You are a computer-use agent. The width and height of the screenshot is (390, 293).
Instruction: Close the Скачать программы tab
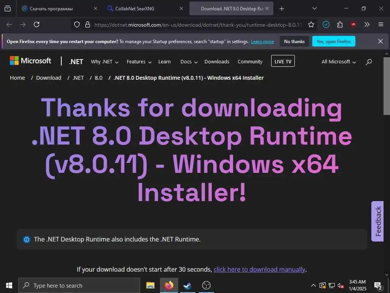96,8
